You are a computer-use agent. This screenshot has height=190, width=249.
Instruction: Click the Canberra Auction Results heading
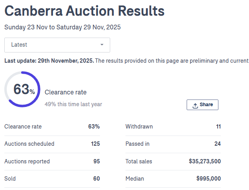coord(84,11)
